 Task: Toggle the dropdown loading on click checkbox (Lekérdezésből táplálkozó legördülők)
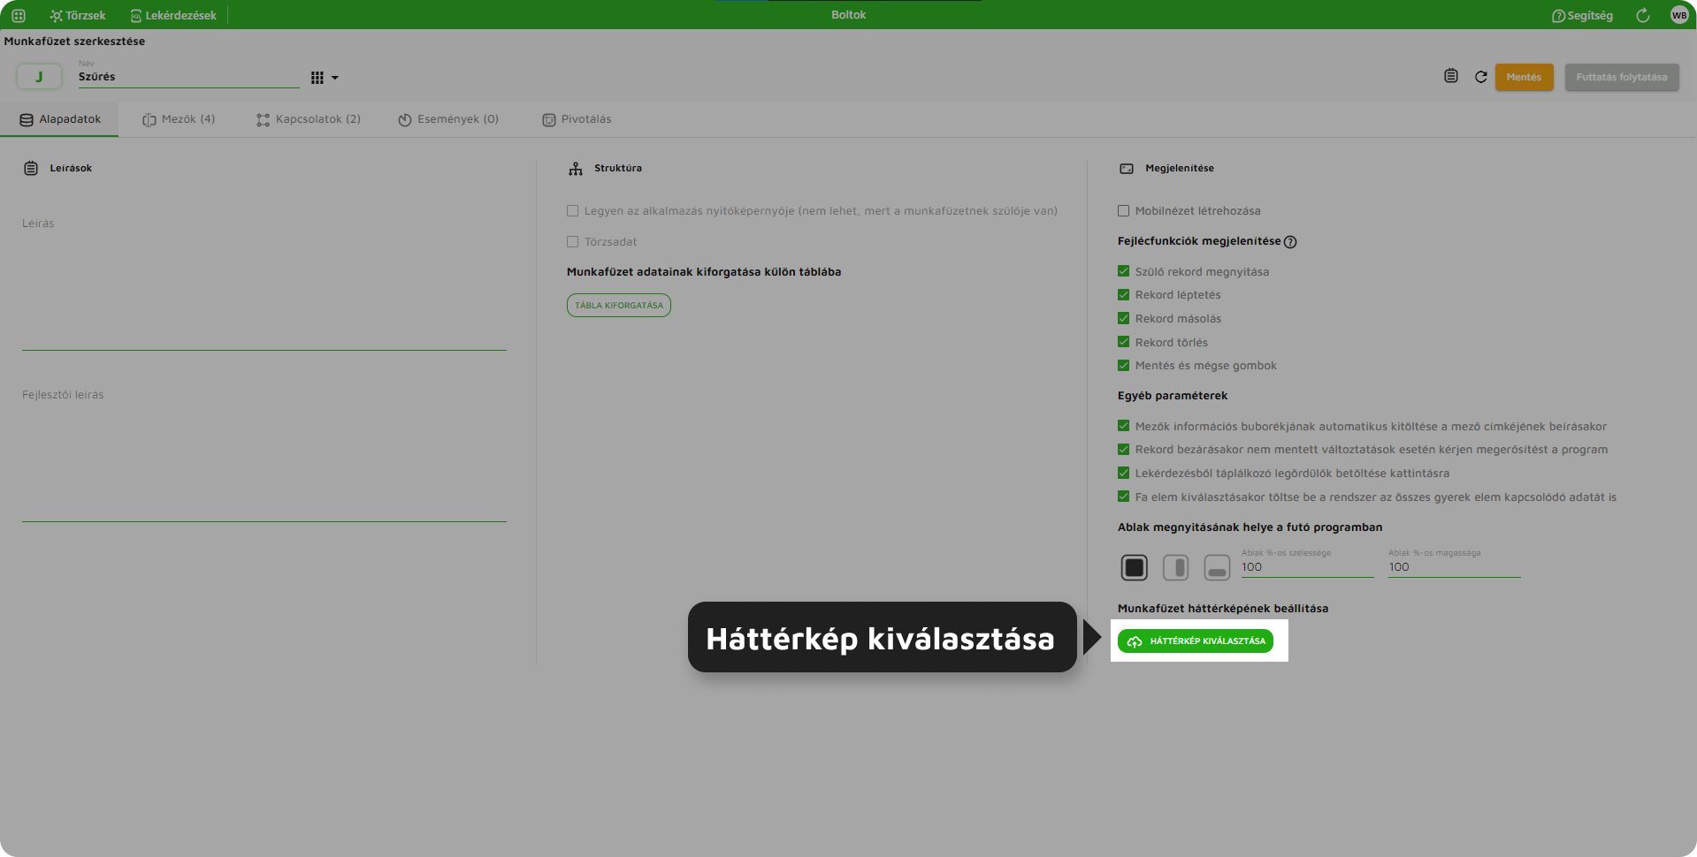tap(1123, 474)
